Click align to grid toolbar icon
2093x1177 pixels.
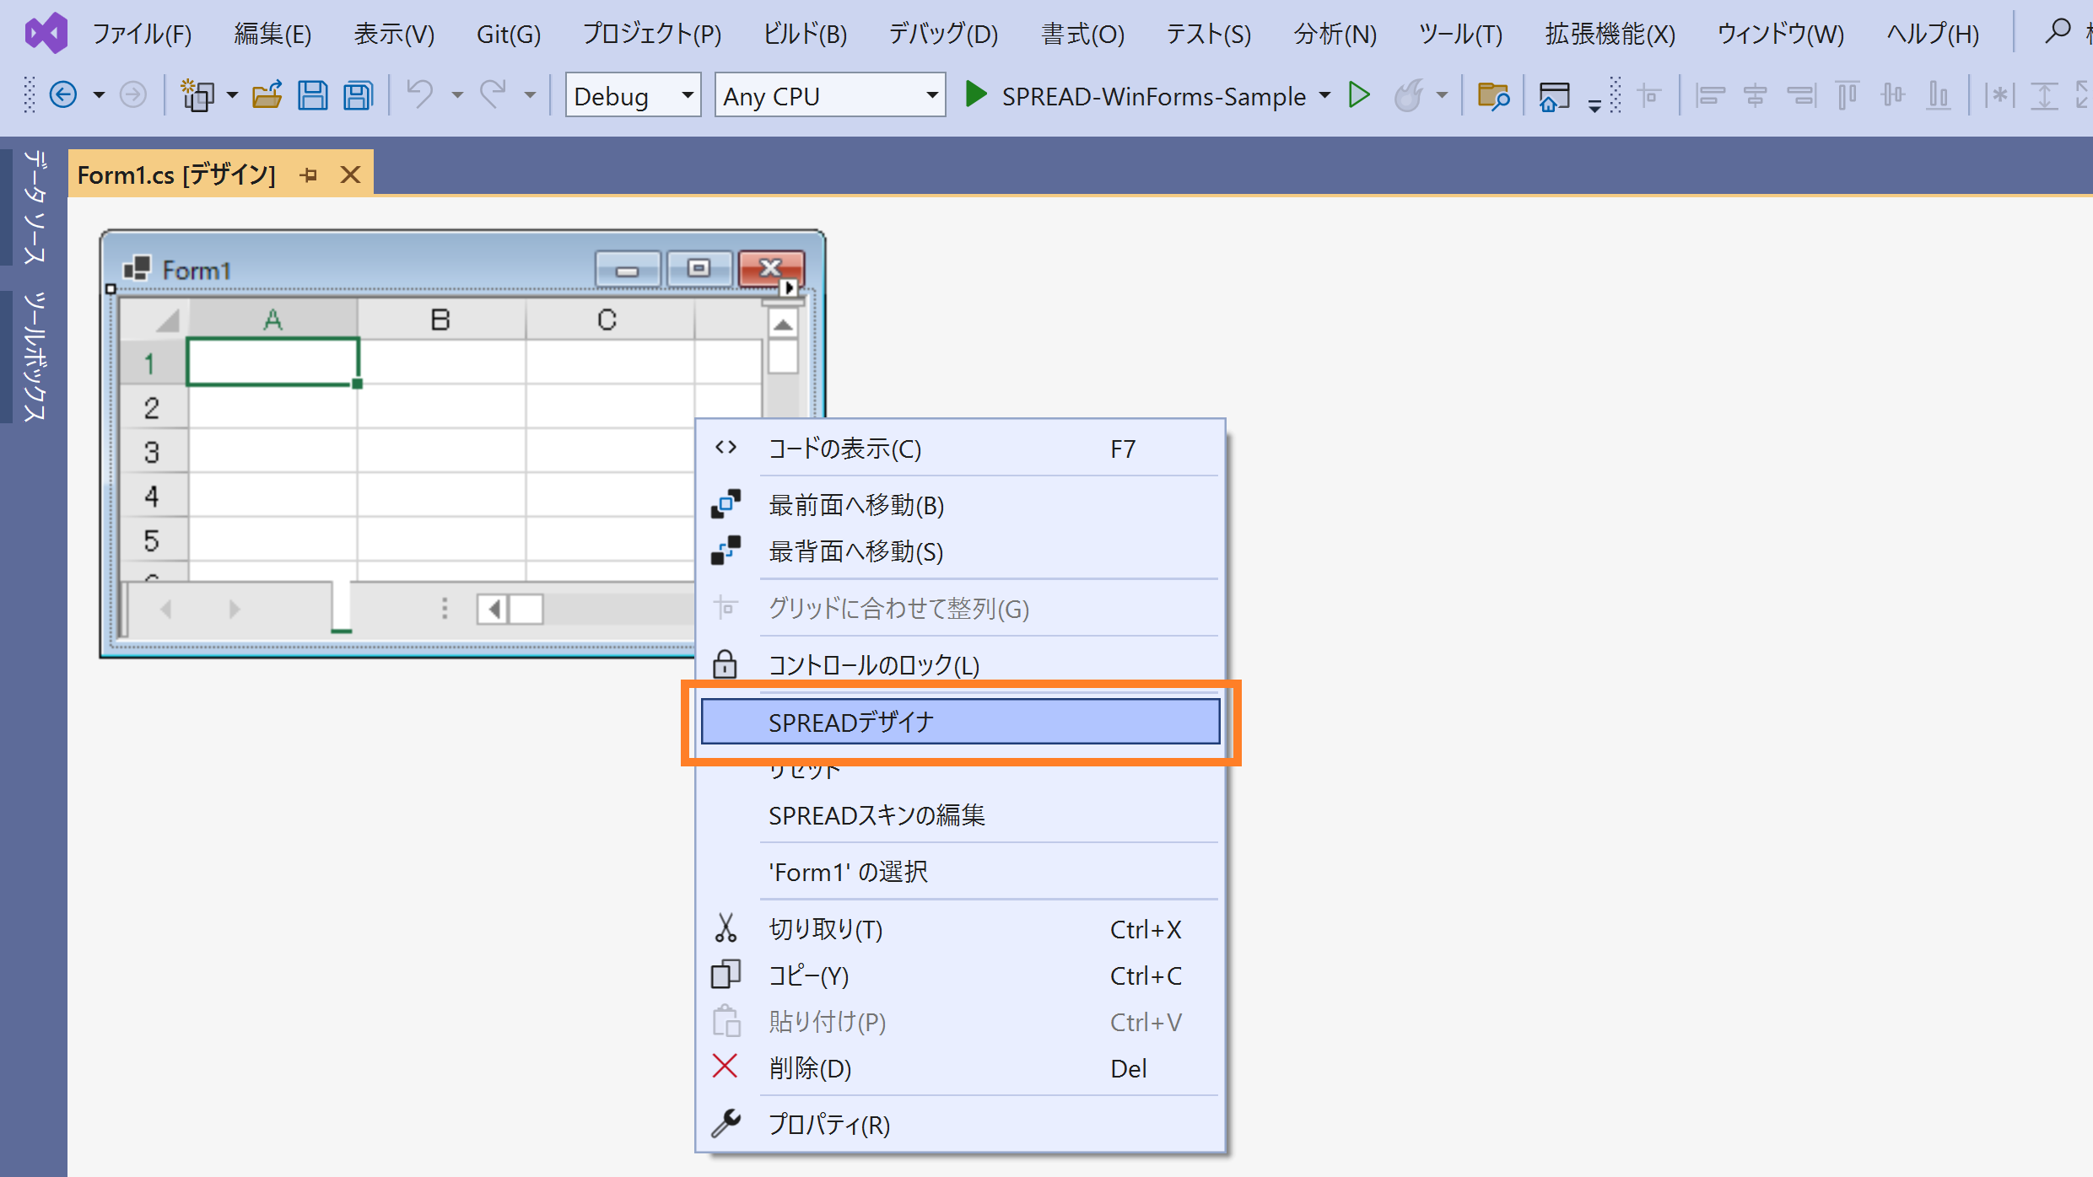[1649, 94]
